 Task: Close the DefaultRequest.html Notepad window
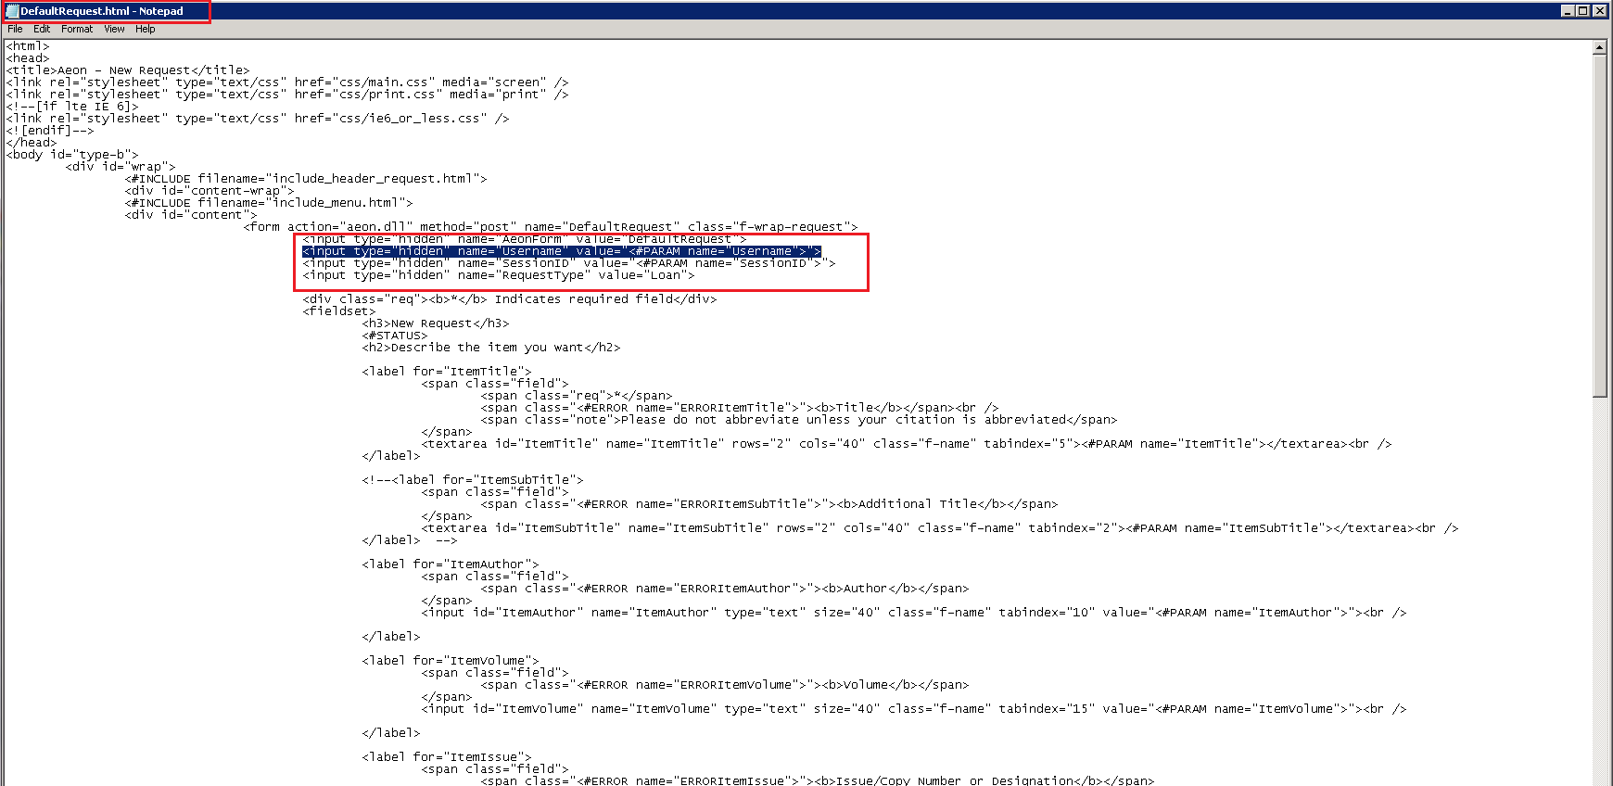1601,10
